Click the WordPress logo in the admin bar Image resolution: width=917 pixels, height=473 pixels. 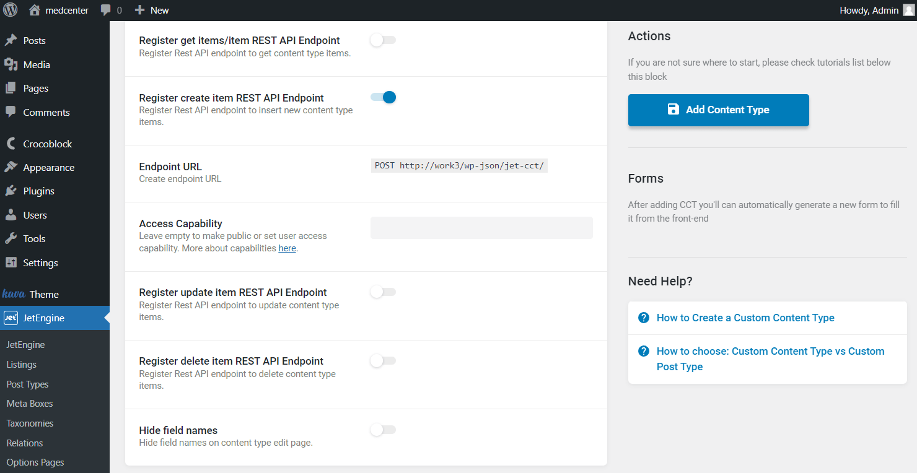[x=9, y=9]
